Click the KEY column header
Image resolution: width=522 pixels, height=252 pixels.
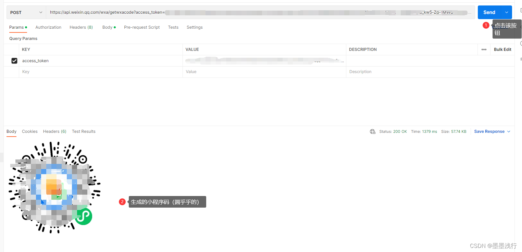click(x=26, y=50)
